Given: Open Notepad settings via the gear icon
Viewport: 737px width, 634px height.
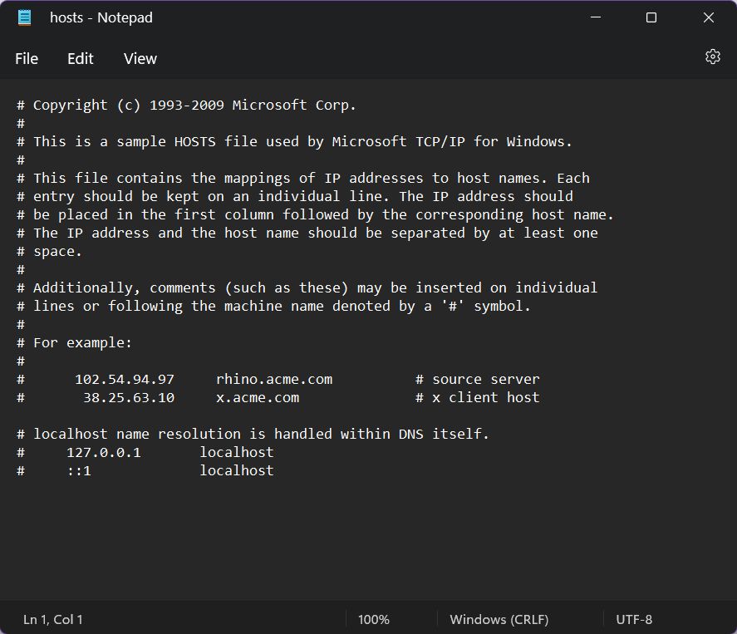Looking at the screenshot, I should pyautogui.click(x=712, y=57).
